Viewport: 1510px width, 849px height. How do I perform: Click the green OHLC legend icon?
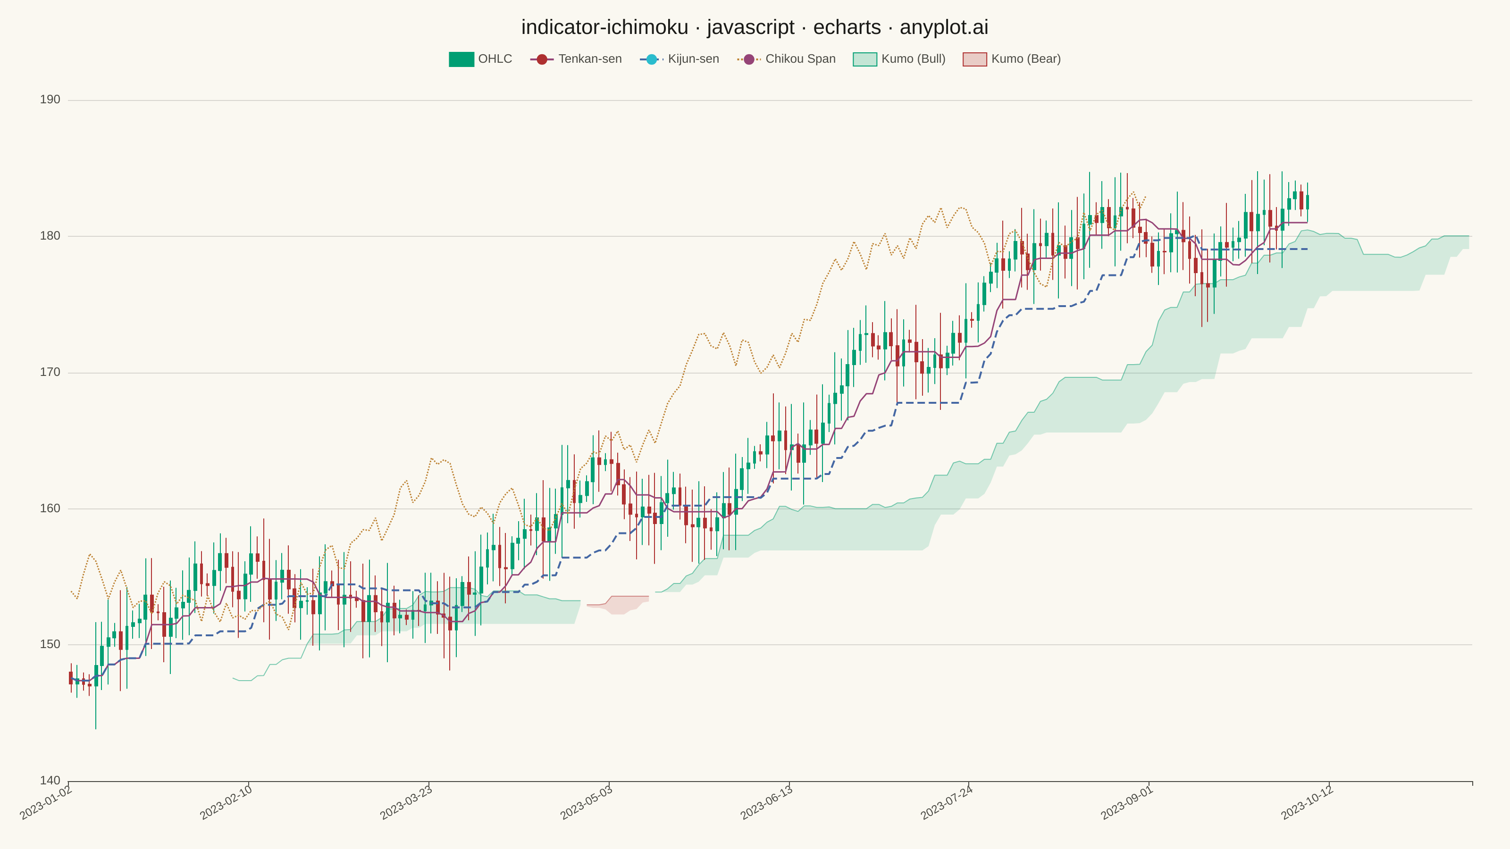pyautogui.click(x=461, y=59)
